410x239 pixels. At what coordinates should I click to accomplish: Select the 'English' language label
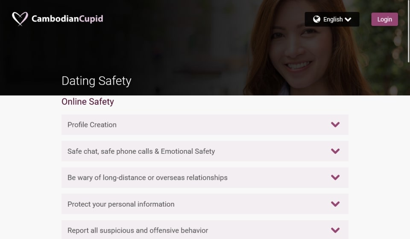tap(333, 19)
